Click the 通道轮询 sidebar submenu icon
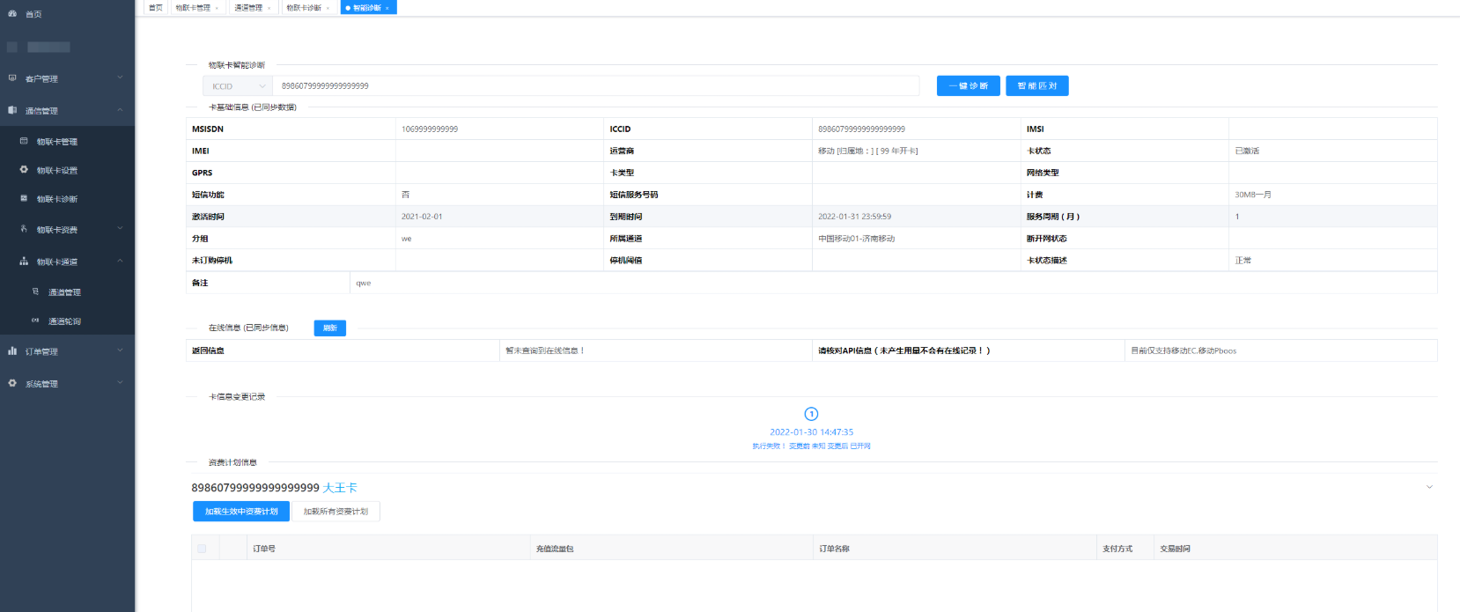Screen dimensions: 1460x612 pos(35,321)
